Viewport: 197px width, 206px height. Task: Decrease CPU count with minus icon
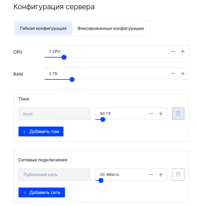coord(173,51)
